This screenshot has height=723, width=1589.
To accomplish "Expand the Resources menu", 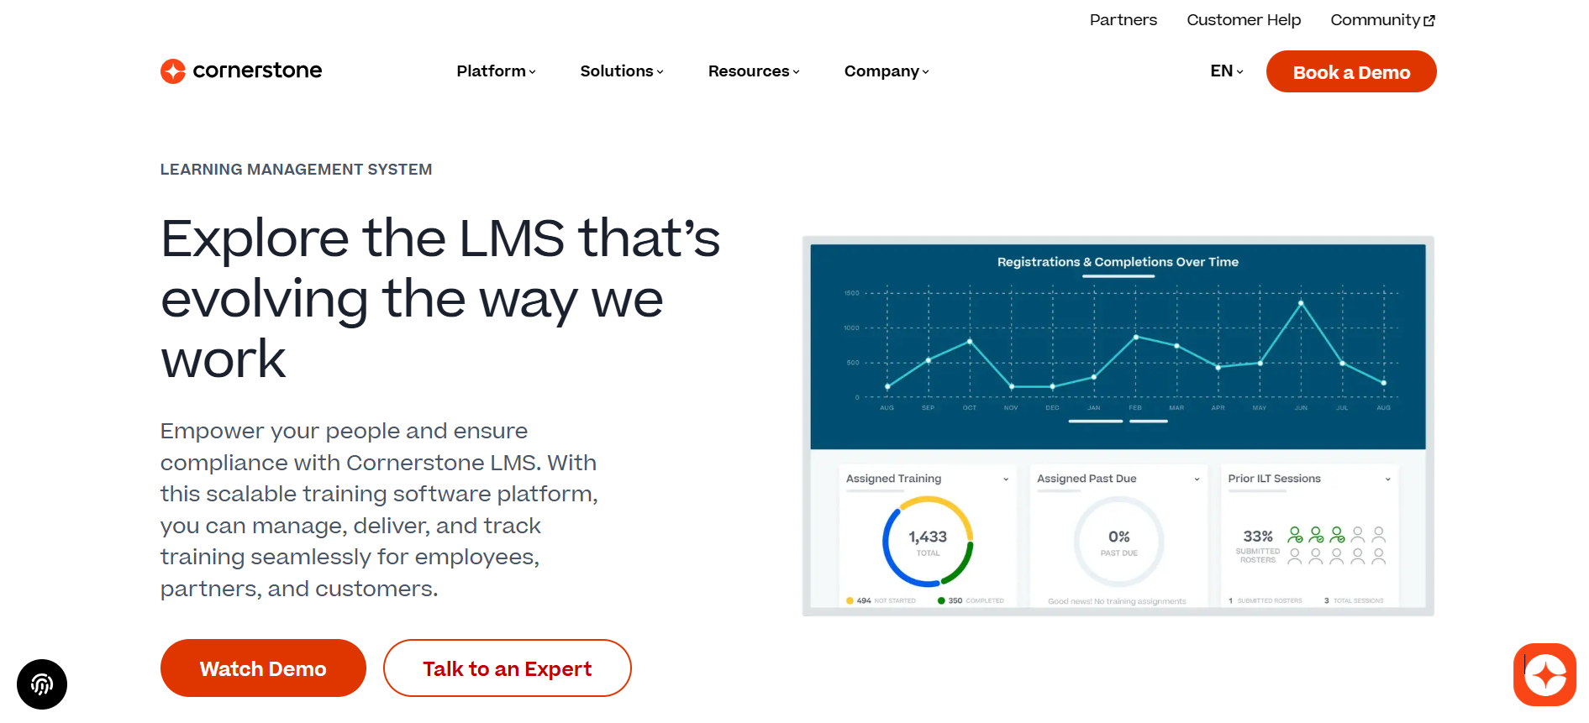I will [754, 71].
